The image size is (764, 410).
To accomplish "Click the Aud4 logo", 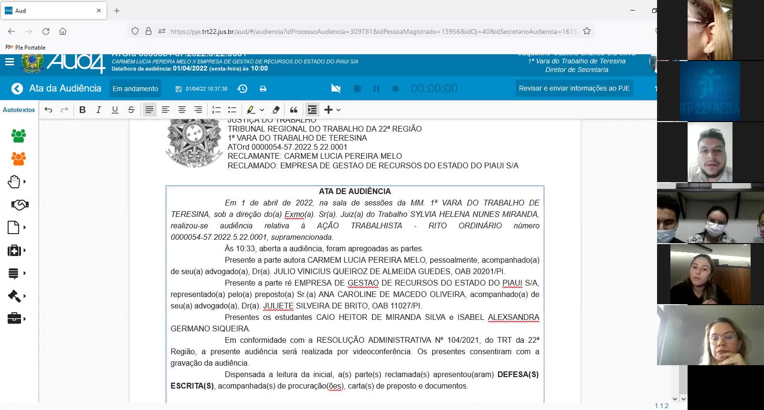I will point(75,63).
